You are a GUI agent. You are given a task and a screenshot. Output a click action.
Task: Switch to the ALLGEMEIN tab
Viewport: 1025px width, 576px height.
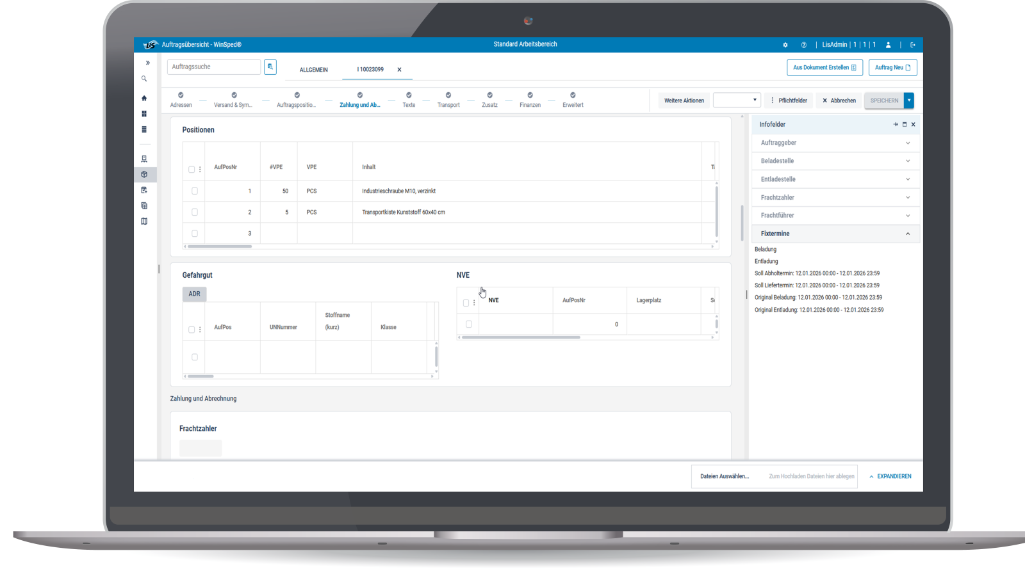[x=313, y=70]
